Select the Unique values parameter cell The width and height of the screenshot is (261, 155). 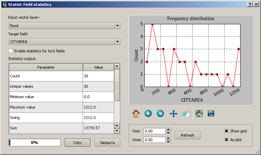[x=46, y=86]
